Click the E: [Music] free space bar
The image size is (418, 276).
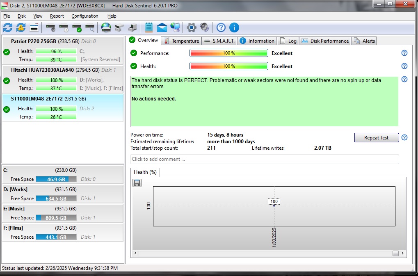56,218
